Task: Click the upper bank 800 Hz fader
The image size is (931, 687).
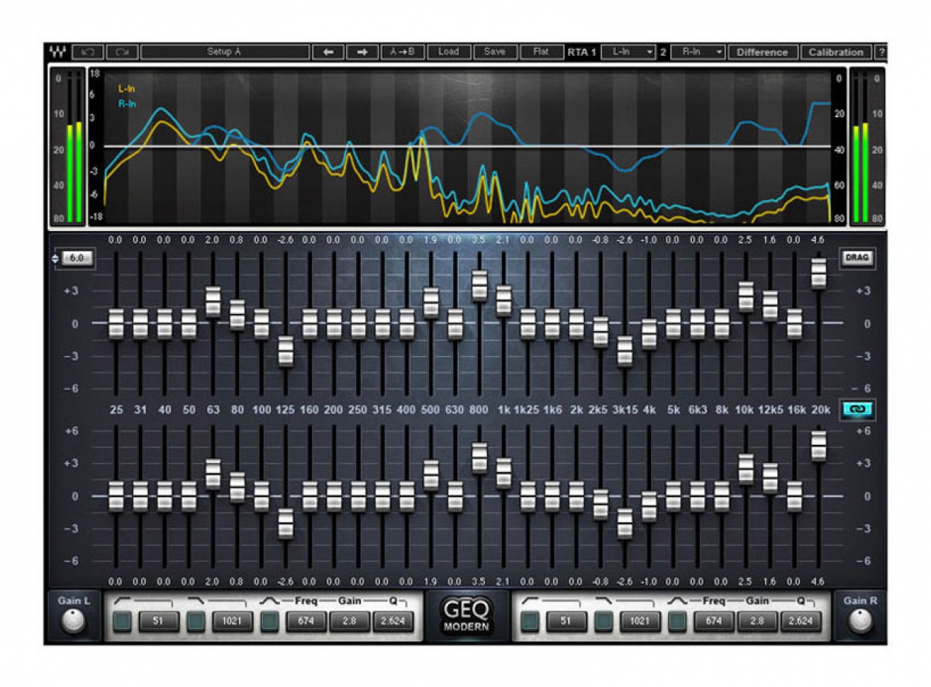Action: [479, 285]
